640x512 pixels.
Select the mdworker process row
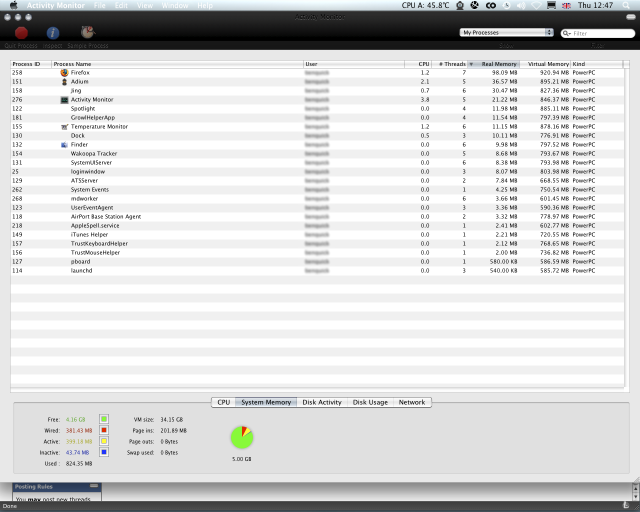click(x=317, y=198)
